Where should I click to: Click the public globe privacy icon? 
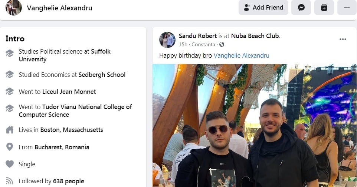point(222,45)
